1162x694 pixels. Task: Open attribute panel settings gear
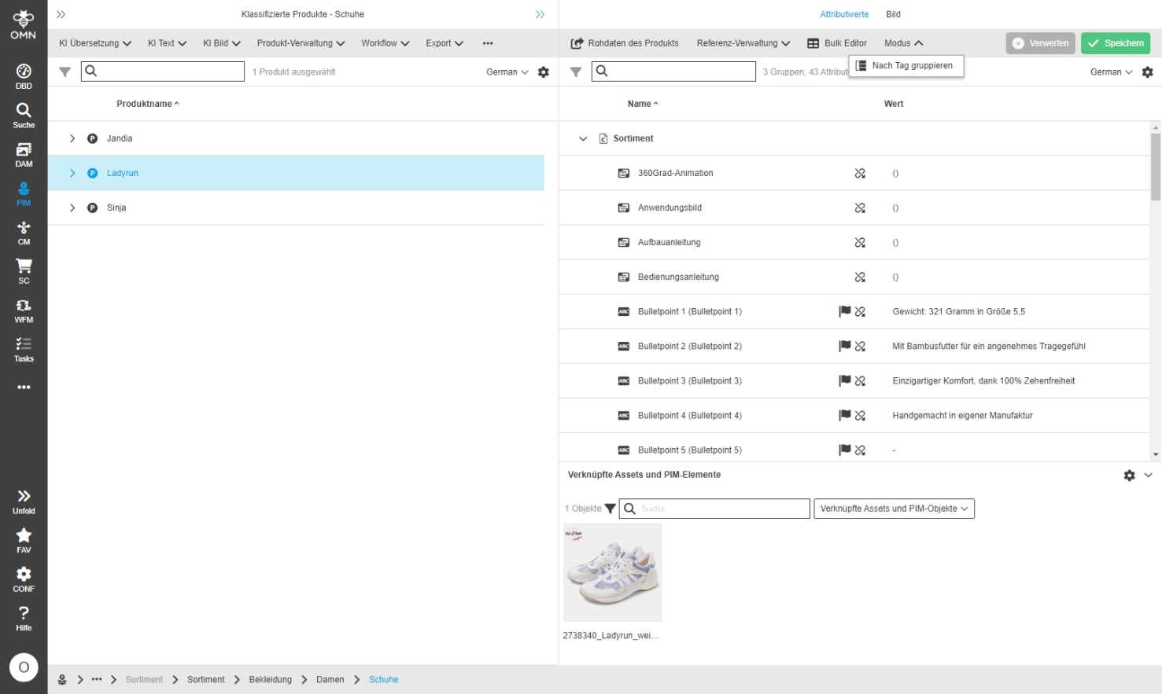tap(1148, 72)
